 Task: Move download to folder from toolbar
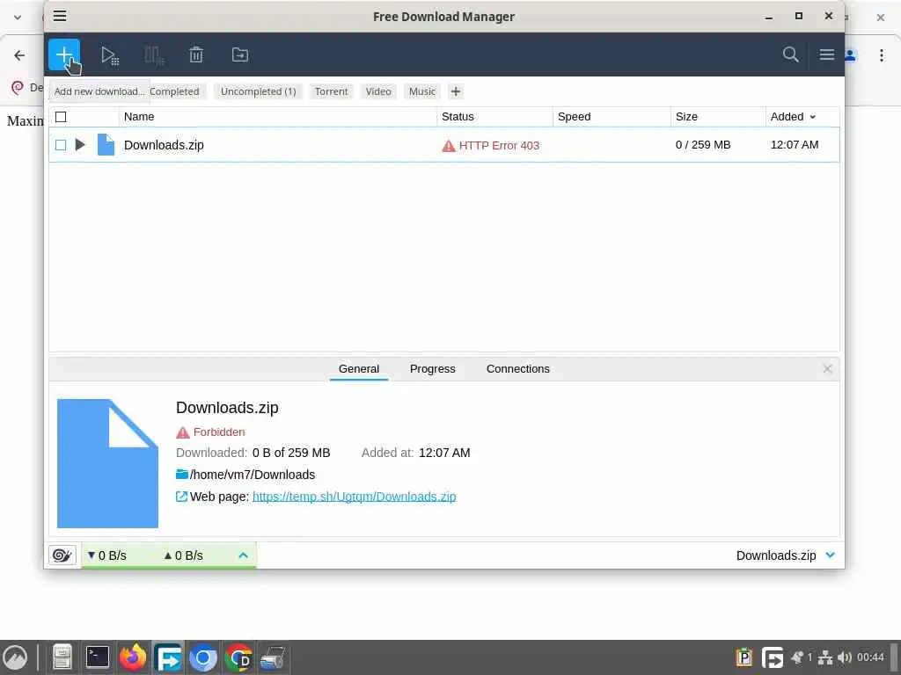point(239,55)
